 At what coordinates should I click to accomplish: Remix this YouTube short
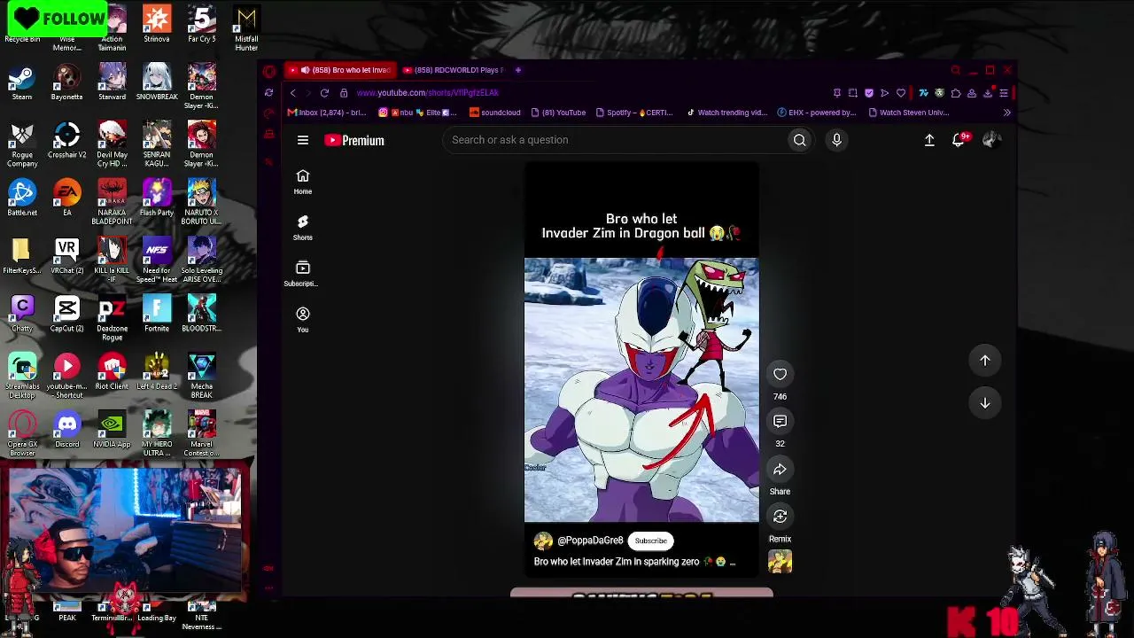pyautogui.click(x=780, y=517)
